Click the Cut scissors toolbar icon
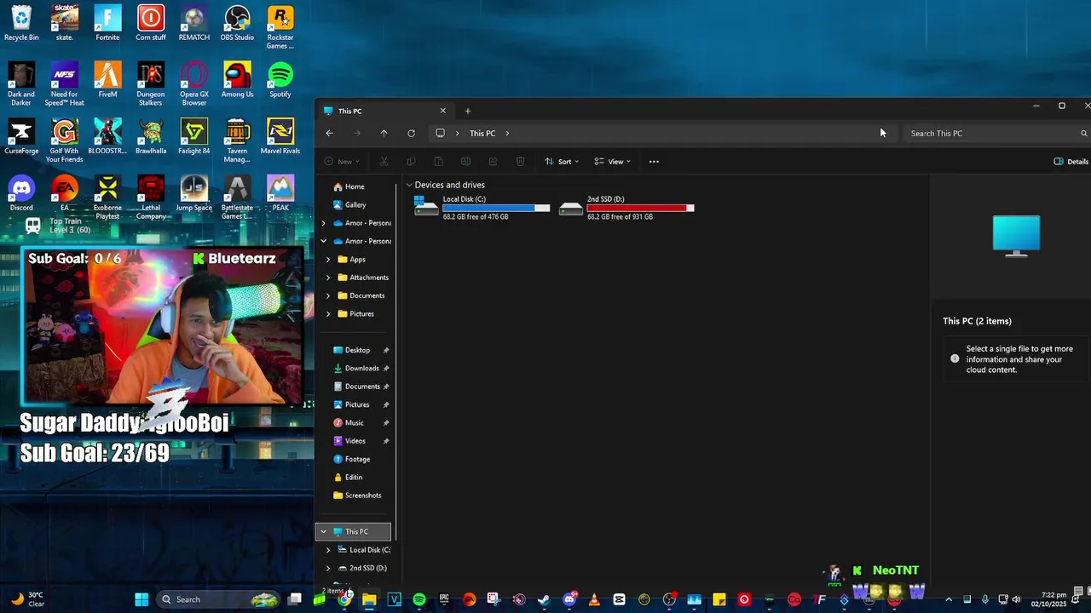 coord(384,161)
